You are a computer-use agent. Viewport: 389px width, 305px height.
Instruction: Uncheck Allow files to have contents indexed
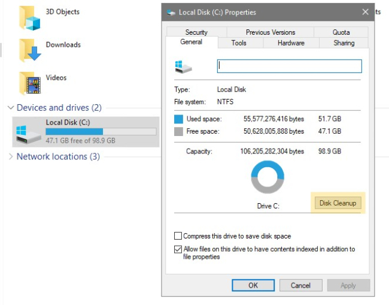click(x=178, y=249)
